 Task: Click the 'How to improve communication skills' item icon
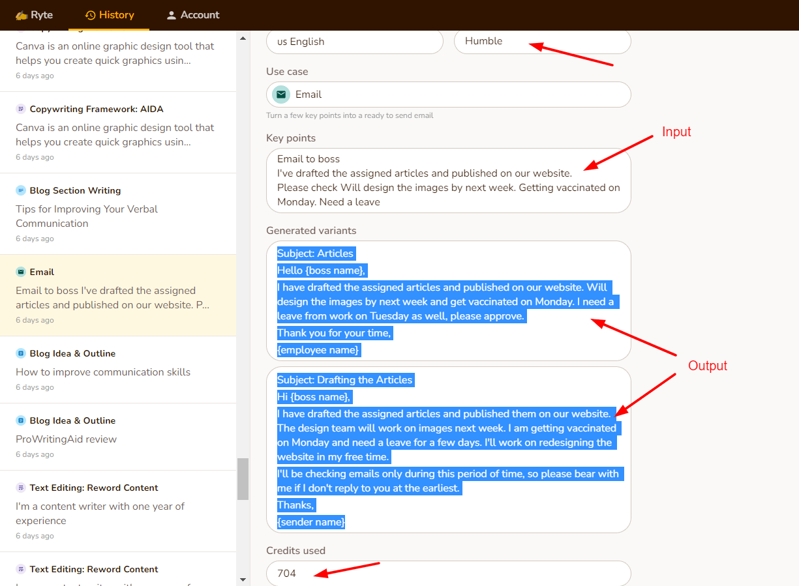[21, 353]
